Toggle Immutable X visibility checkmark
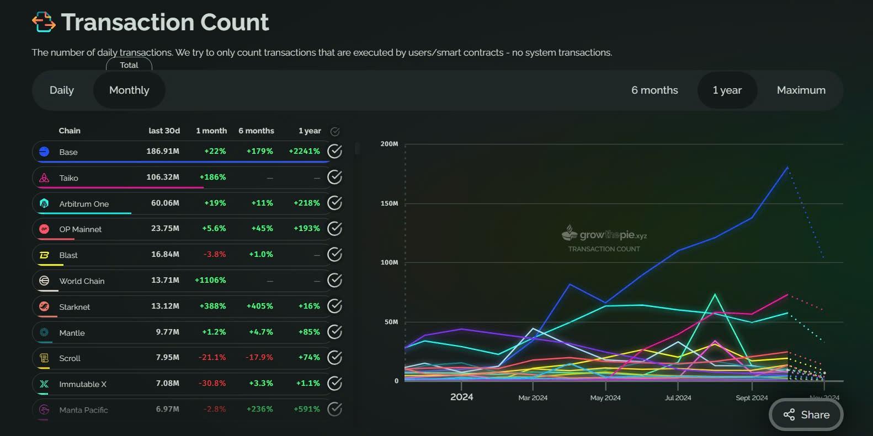Image resolution: width=873 pixels, height=436 pixels. click(334, 383)
